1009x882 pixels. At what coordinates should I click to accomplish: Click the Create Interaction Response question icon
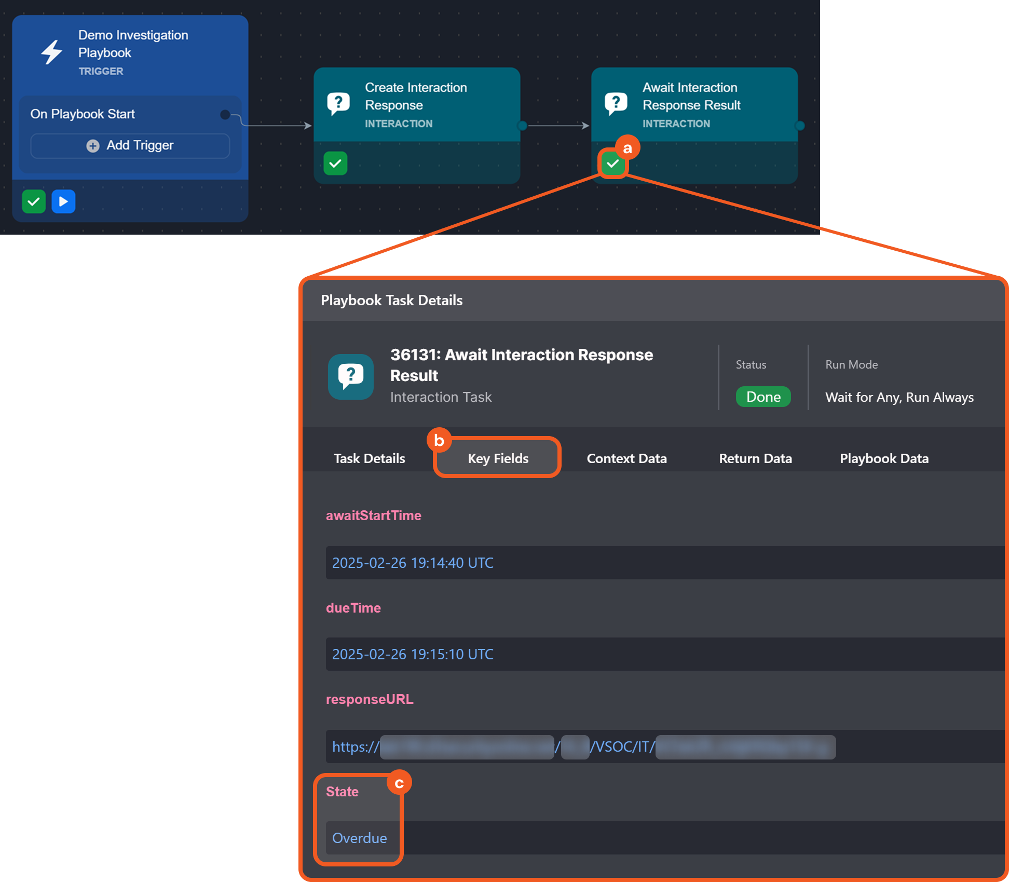click(x=338, y=104)
